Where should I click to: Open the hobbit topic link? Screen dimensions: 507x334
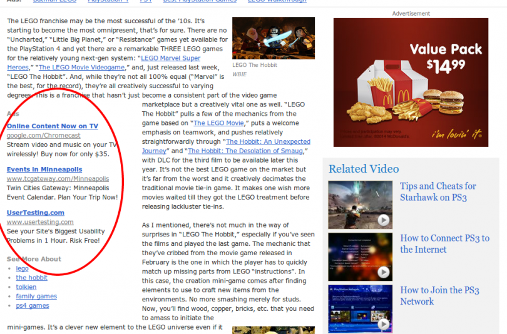pyautogui.click(x=32, y=278)
